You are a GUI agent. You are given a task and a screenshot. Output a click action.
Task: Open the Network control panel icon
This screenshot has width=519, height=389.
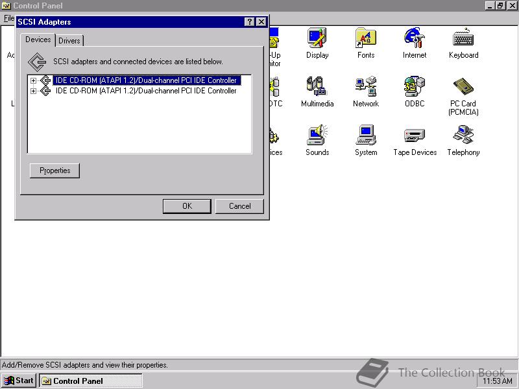(x=366, y=91)
